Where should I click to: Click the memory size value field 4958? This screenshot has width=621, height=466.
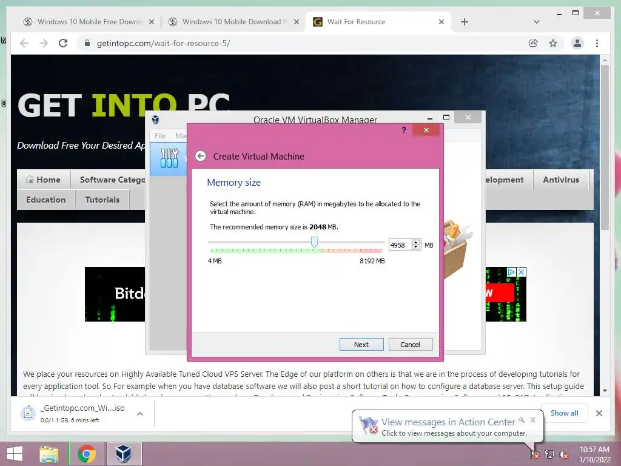tap(400, 245)
